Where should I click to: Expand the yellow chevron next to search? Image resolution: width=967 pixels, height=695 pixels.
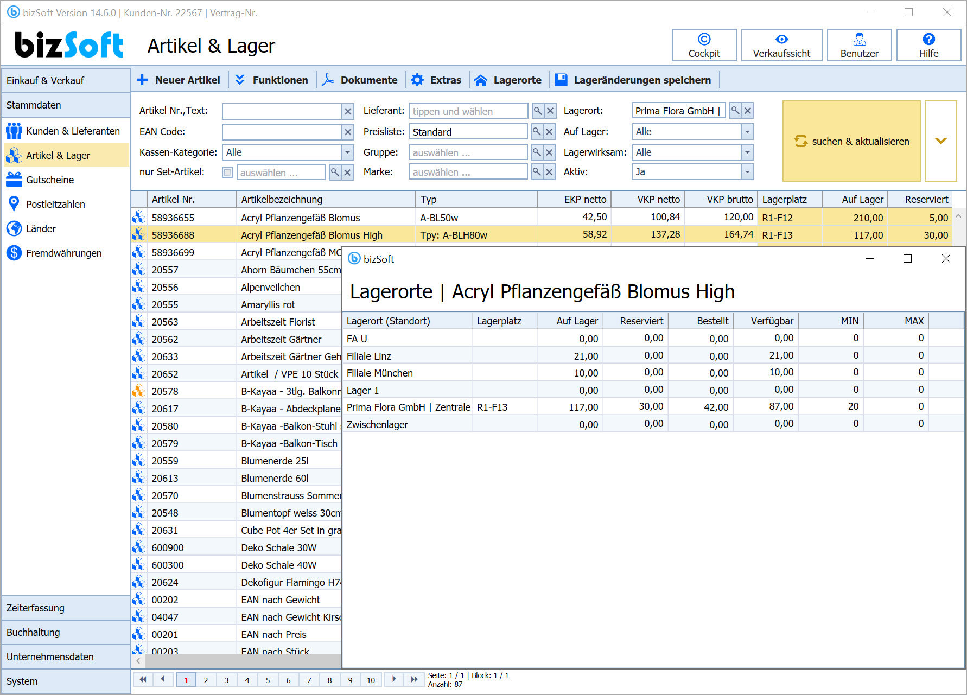[941, 141]
